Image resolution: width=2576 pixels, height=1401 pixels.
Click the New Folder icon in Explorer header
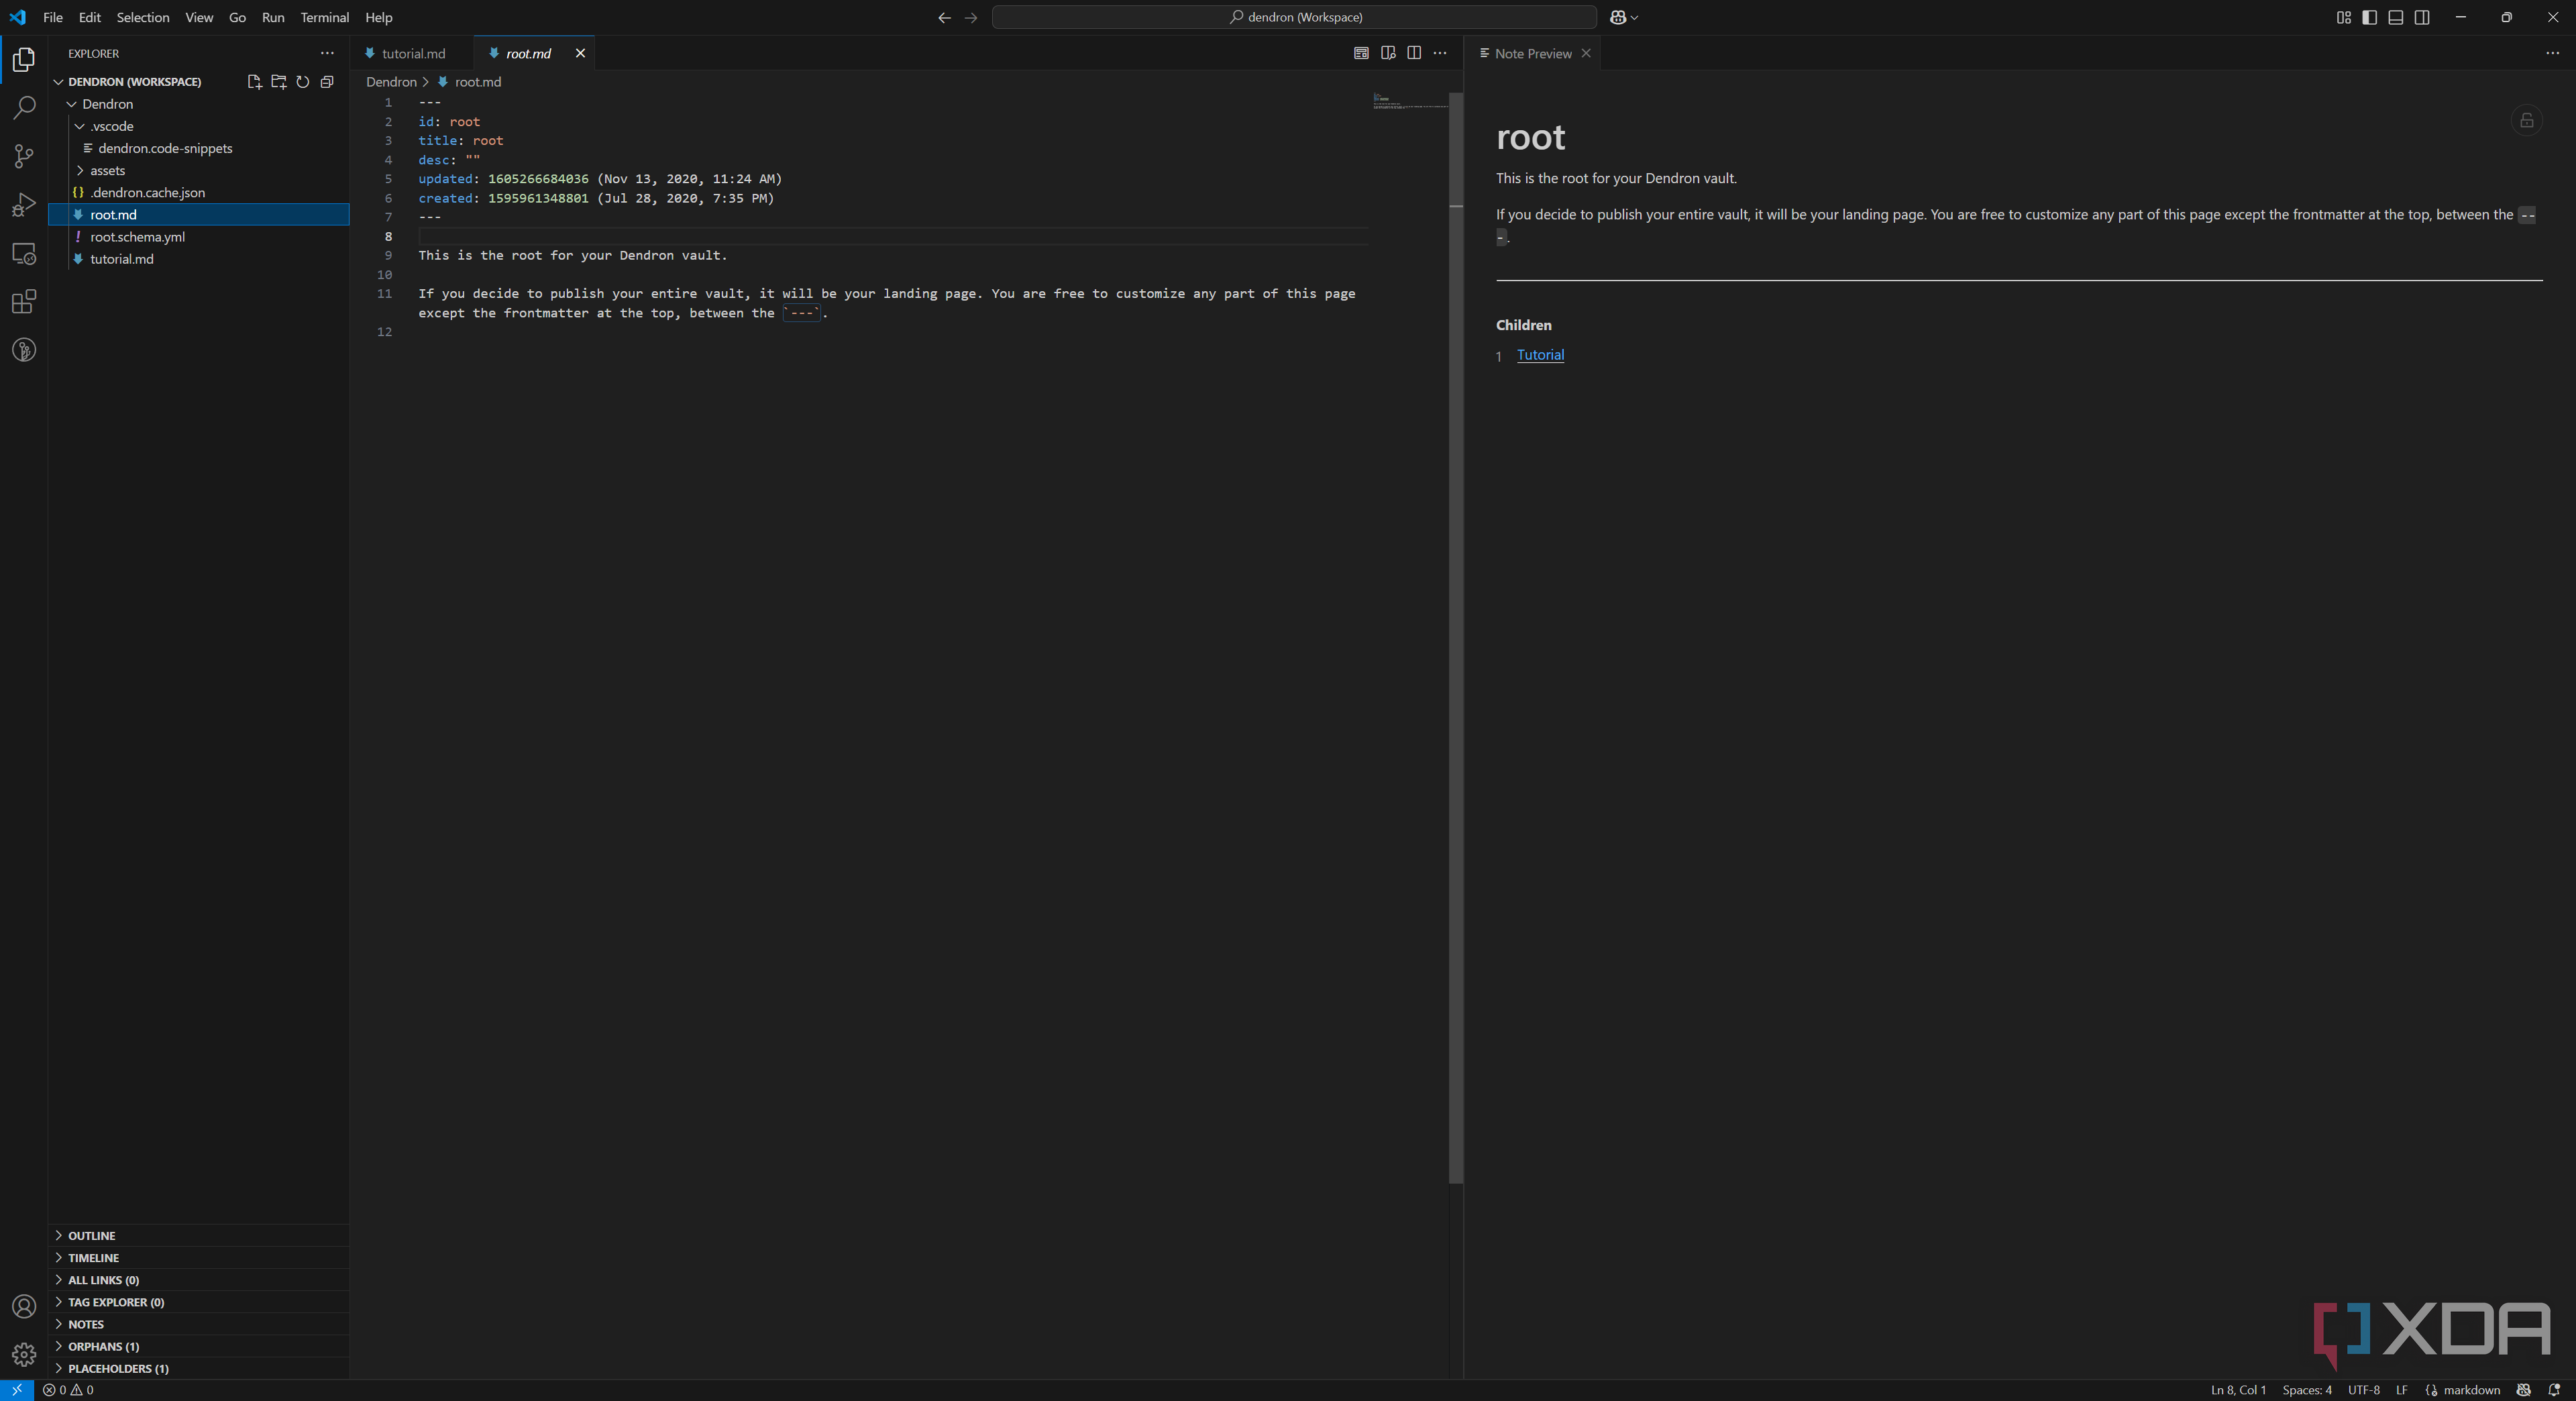tap(278, 82)
